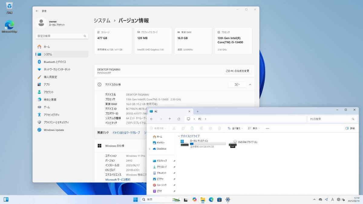Show hidden system tray icons
Viewport: 363px width, 204px height.
tap(315, 199)
